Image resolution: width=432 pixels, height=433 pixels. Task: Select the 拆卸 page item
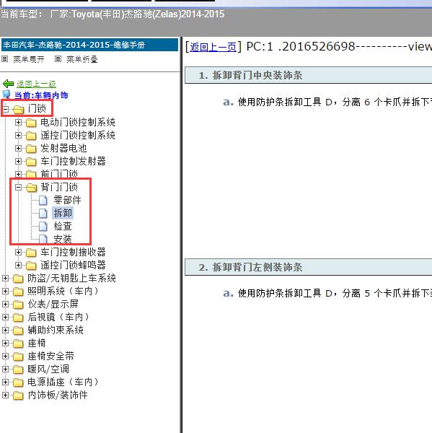point(63,213)
